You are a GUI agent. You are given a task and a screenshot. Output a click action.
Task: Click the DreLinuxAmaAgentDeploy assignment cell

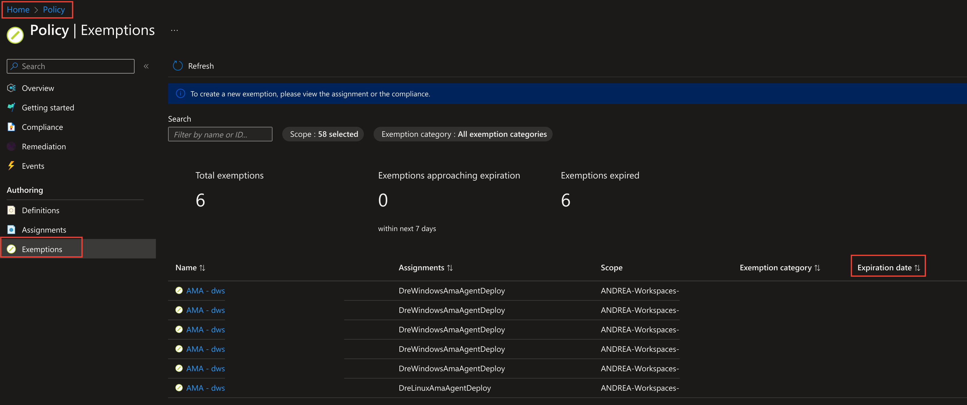[445, 389]
